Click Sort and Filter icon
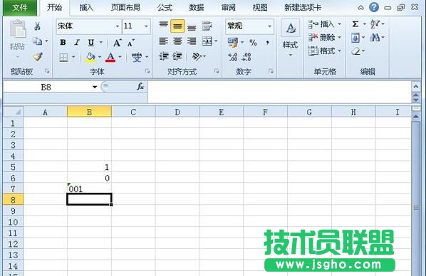This screenshot has height=276, width=426. (375, 24)
